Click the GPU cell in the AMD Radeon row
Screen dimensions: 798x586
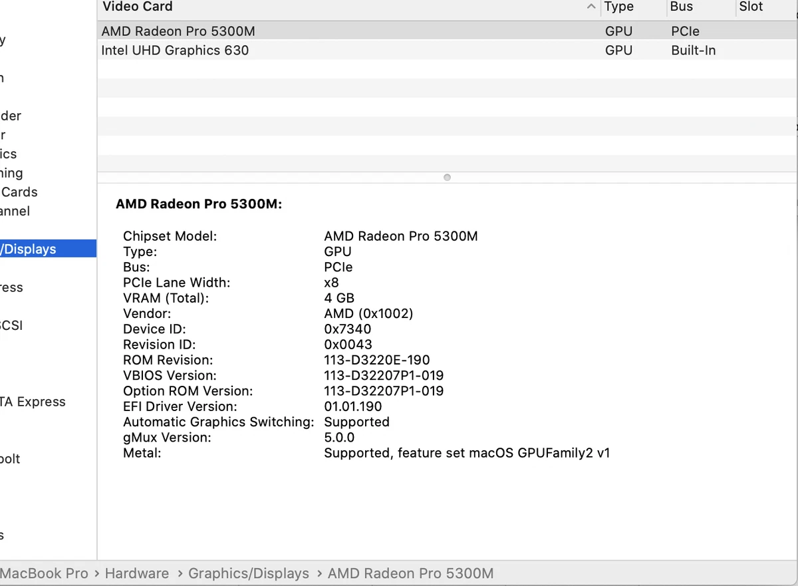(x=618, y=31)
